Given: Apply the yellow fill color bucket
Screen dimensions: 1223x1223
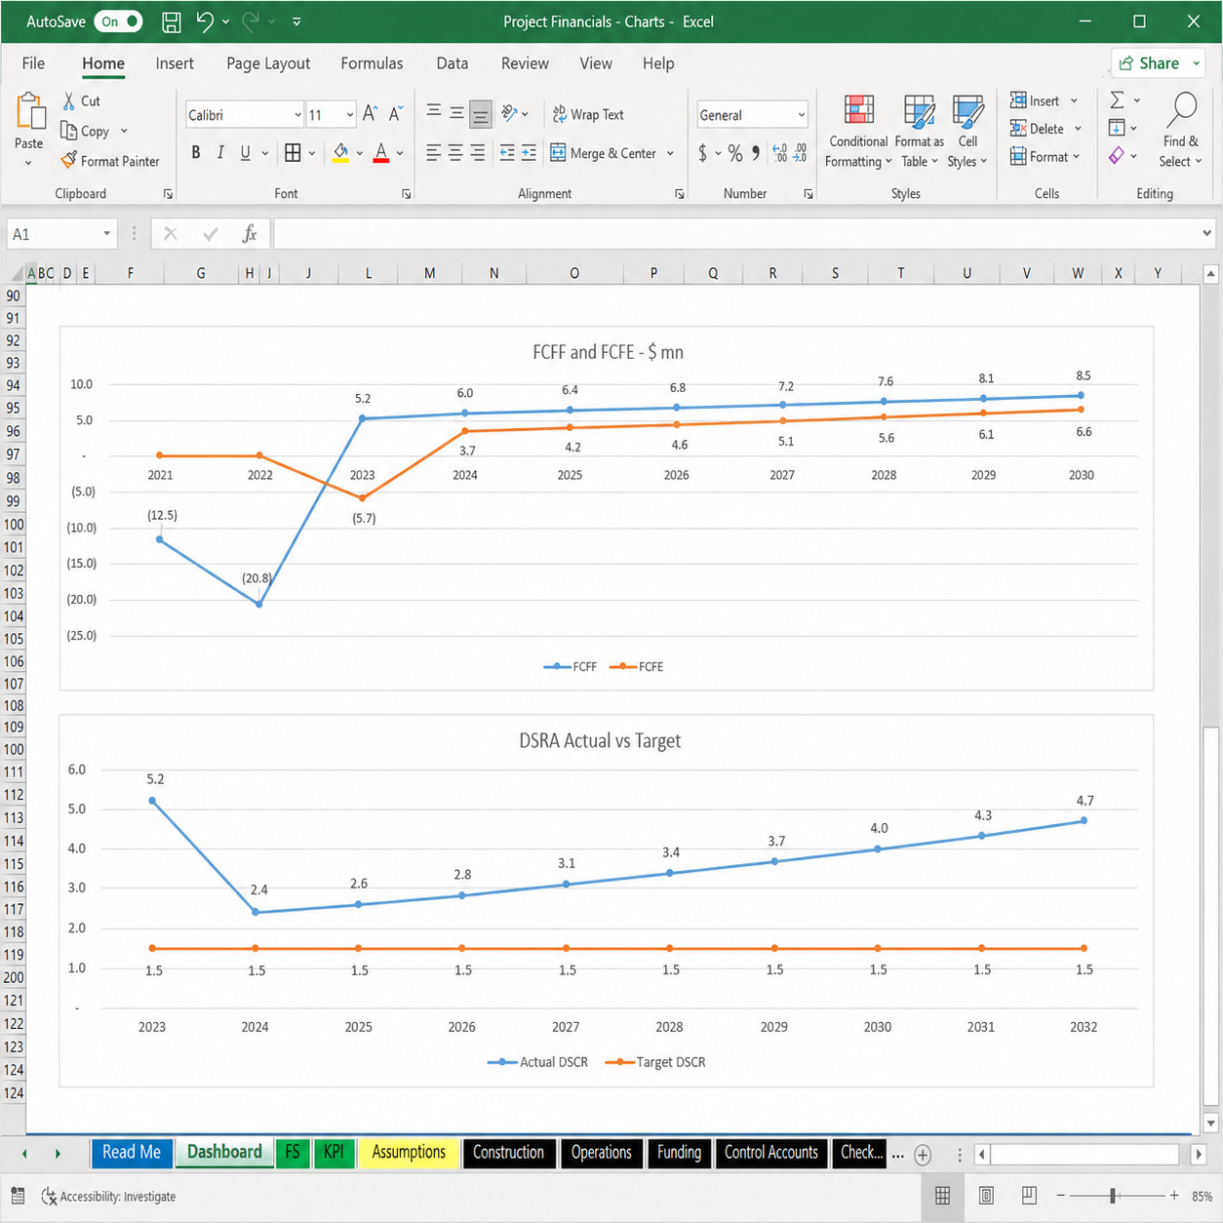Looking at the screenshot, I should click(340, 153).
